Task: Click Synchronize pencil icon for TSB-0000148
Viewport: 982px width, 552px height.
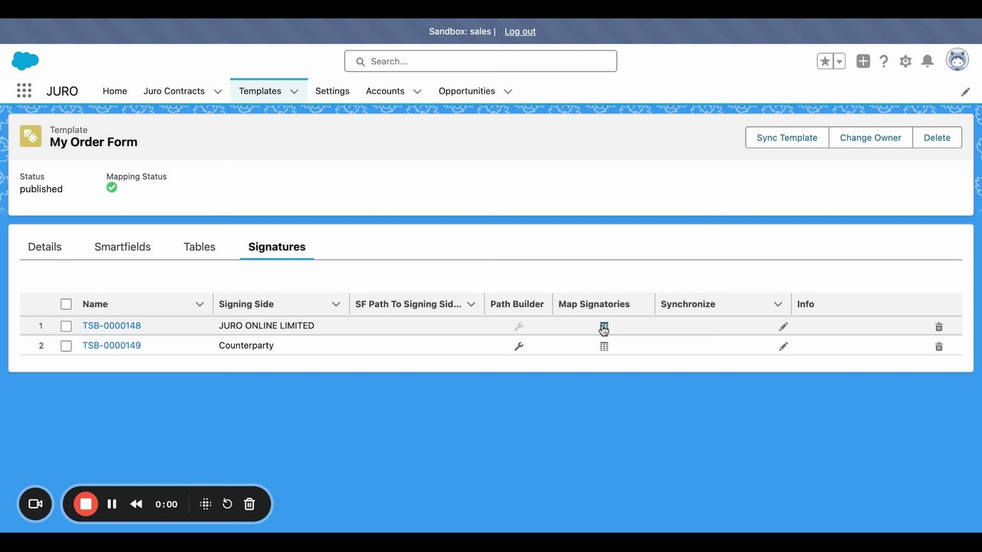Action: (x=783, y=327)
